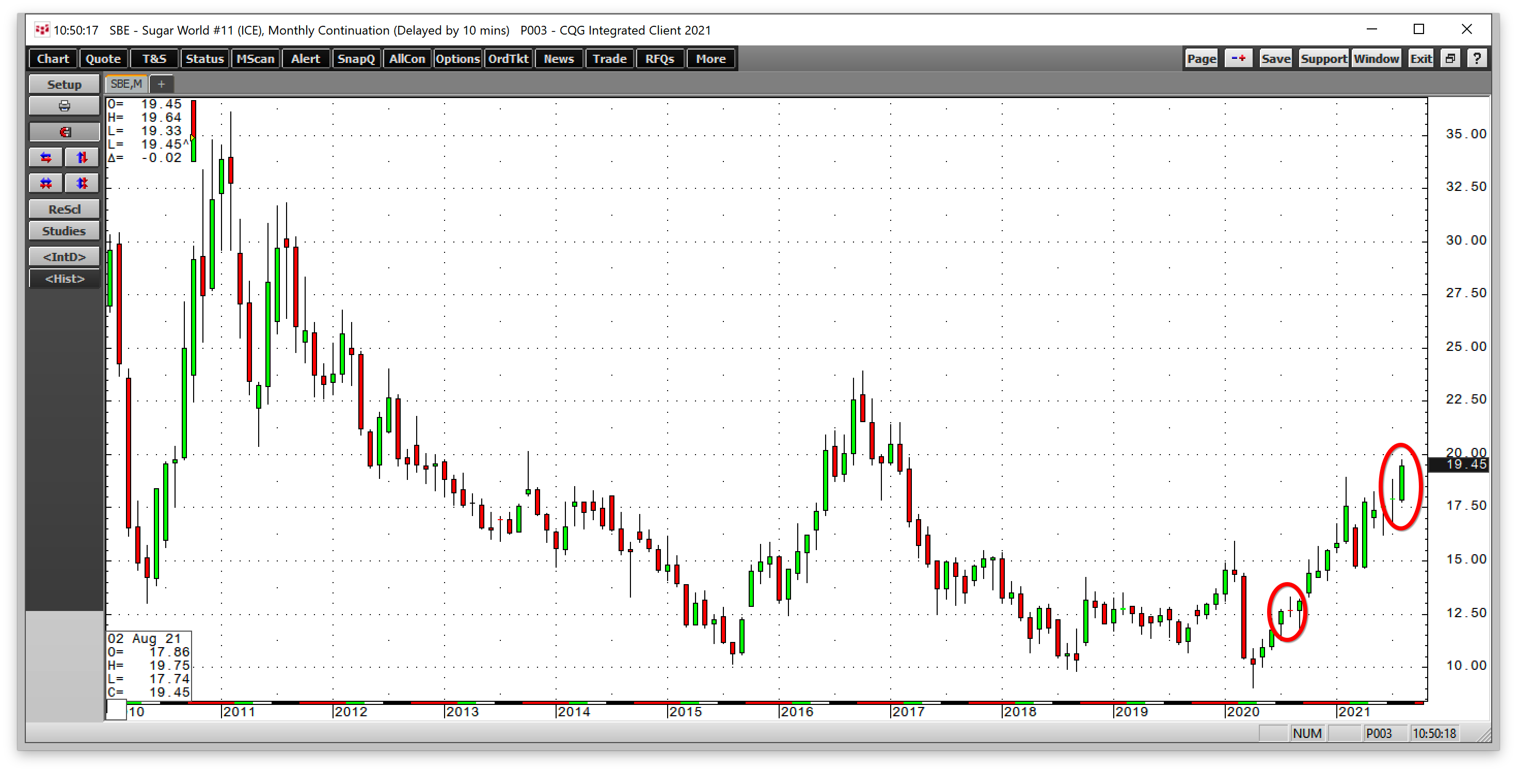Compress the chart horizontally with the inward arrows icon
Viewport: 1517px width, 772px height.
[46, 184]
